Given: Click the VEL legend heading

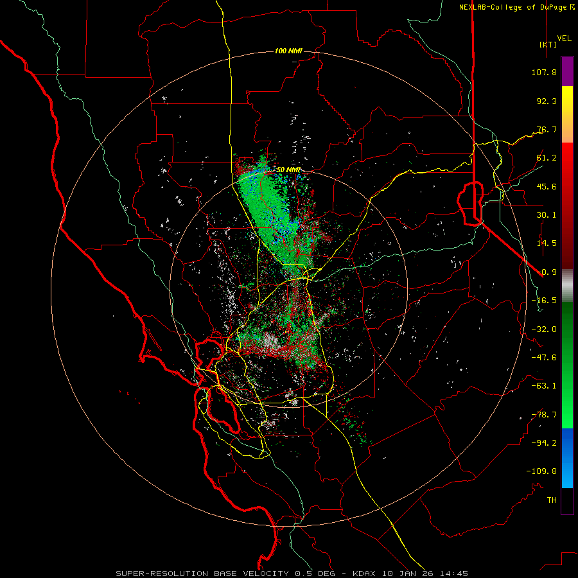Looking at the screenshot, I should point(565,39).
